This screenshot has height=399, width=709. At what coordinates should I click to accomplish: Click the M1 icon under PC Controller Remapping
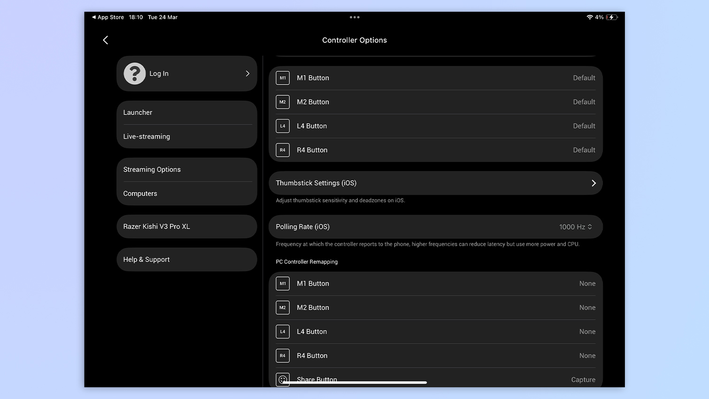(283, 284)
